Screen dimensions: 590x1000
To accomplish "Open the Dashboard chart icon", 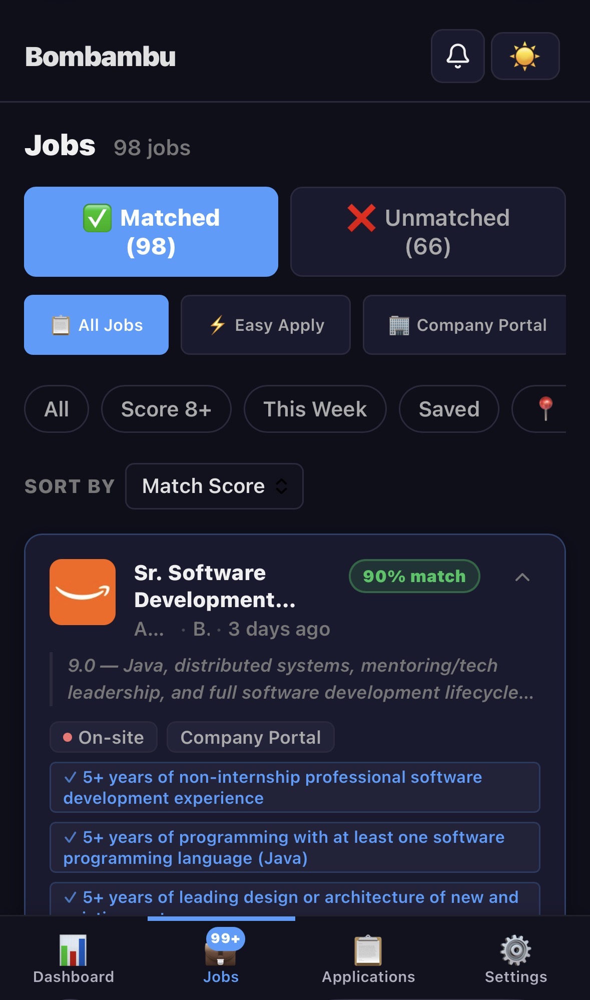I will pyautogui.click(x=73, y=949).
